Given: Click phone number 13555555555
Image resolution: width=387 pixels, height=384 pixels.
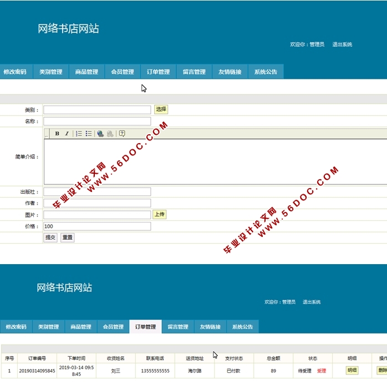Looking at the screenshot, I should (155, 371).
